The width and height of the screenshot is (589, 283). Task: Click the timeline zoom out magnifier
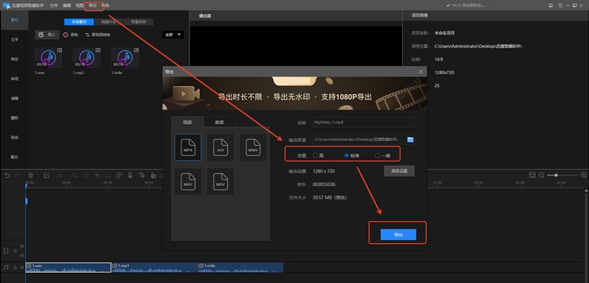click(x=541, y=175)
